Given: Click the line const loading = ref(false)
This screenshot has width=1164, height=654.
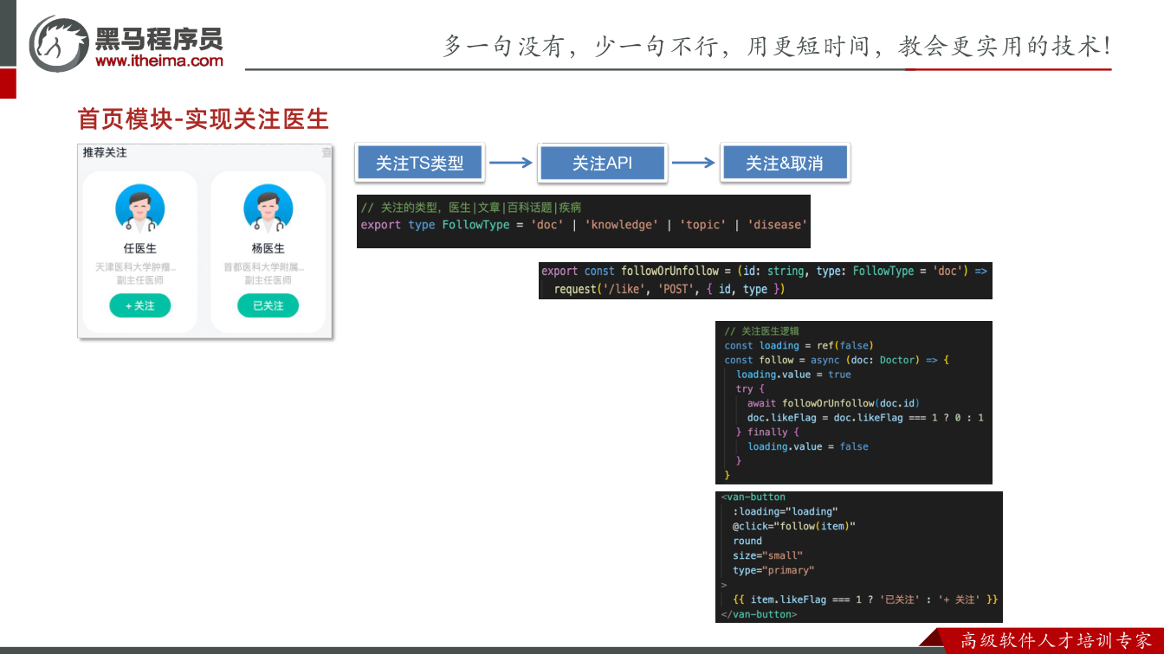Looking at the screenshot, I should [x=799, y=345].
